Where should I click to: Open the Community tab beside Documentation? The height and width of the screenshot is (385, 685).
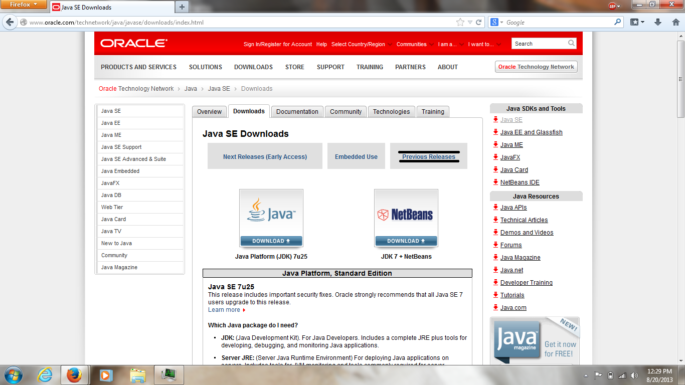(x=346, y=111)
